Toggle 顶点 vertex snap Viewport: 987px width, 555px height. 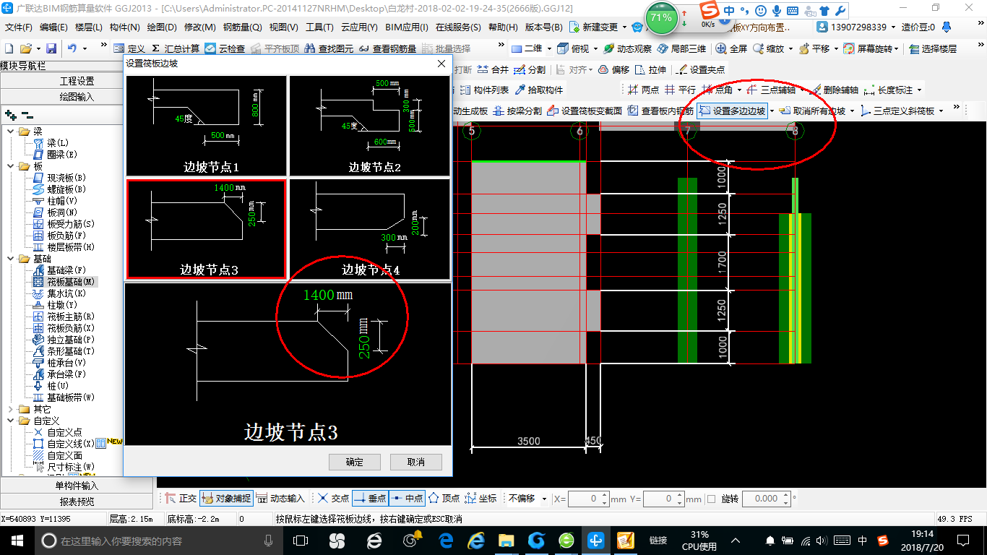tap(444, 499)
